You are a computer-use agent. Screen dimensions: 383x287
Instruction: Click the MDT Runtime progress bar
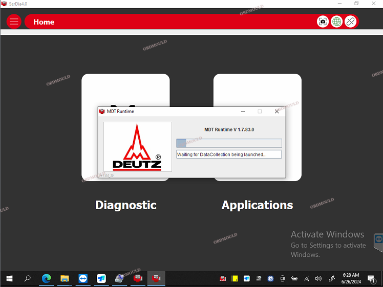click(229, 143)
